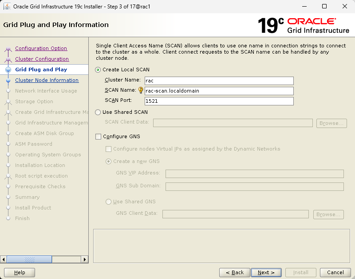This screenshot has height=279, width=355.
Task: Click the SCAN Client Data field
Action: pos(233,123)
